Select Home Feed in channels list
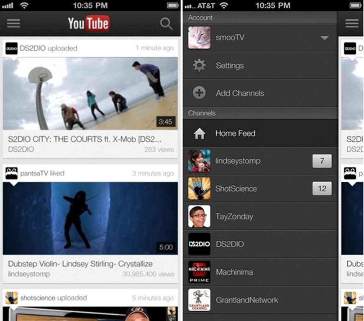364x321 pixels. (260, 133)
